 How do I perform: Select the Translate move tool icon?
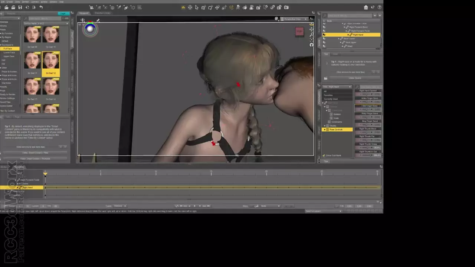pyautogui.click(x=217, y=7)
